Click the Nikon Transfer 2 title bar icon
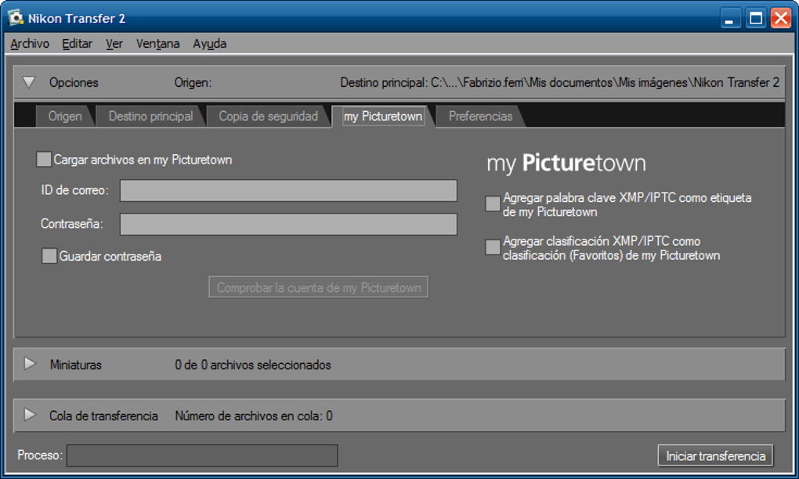This screenshot has height=479, width=799. (16, 18)
